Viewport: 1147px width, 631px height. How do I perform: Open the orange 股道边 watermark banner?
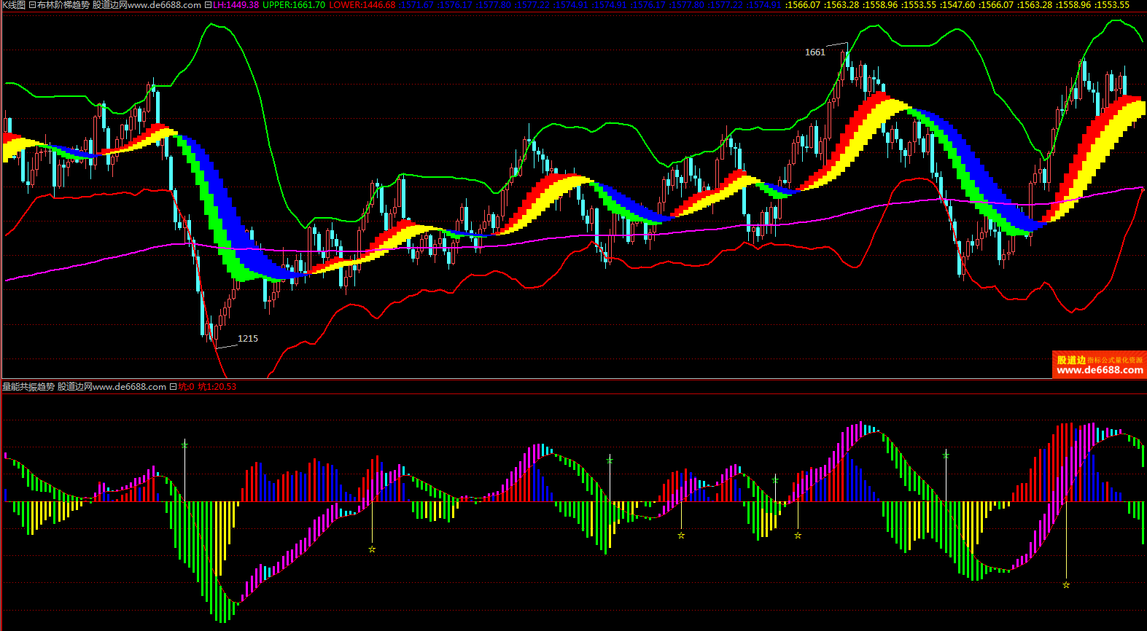click(1099, 364)
